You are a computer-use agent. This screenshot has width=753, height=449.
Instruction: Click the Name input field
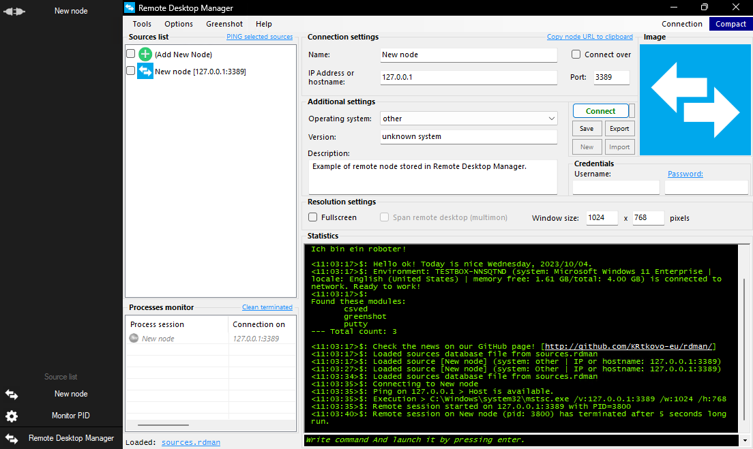[x=469, y=55]
